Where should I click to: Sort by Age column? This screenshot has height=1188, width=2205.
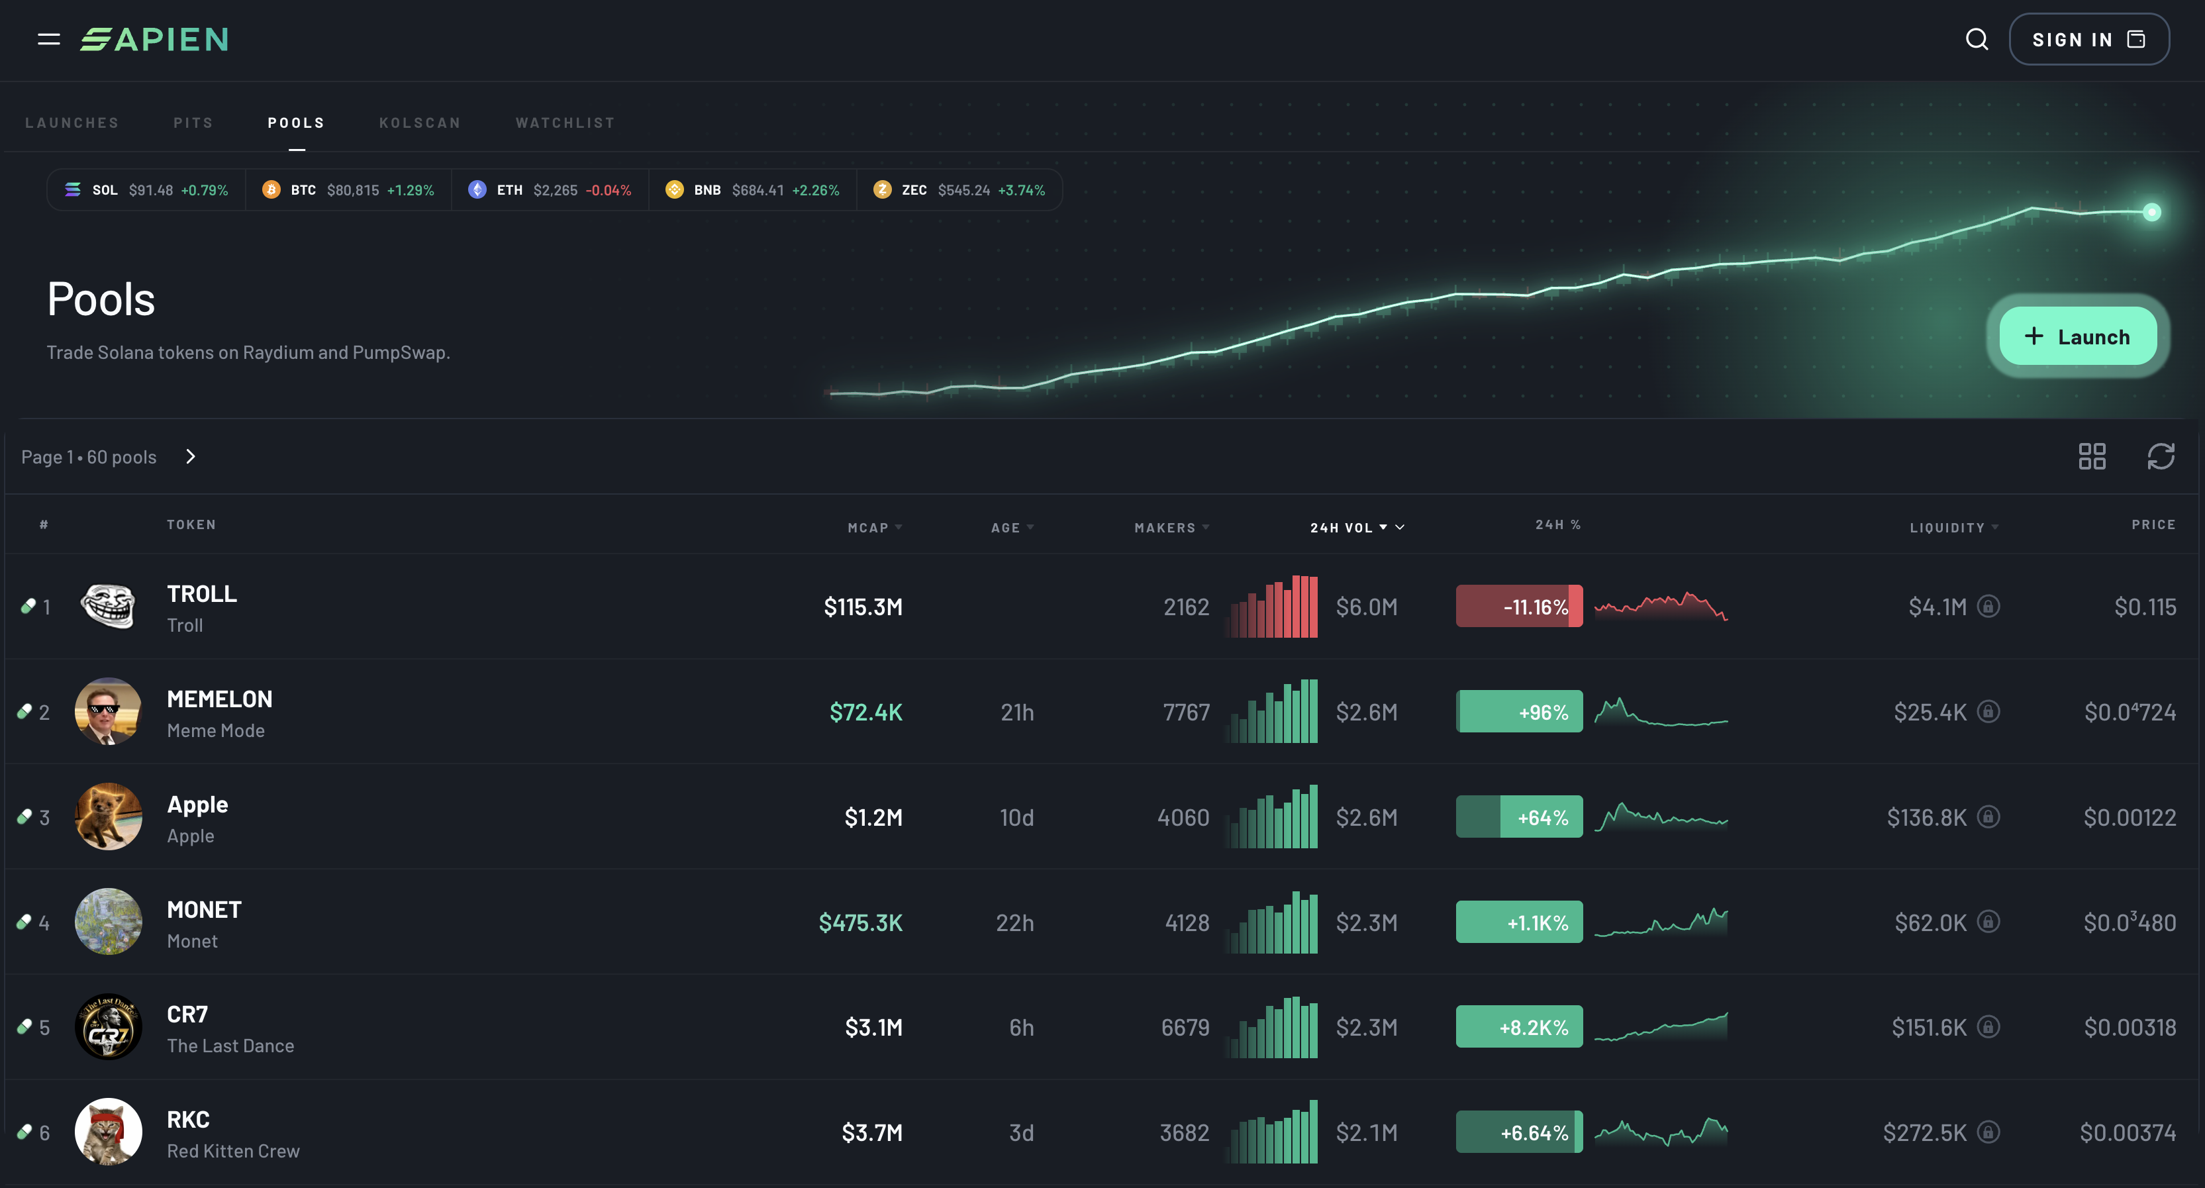coord(1012,527)
